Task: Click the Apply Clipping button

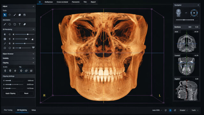Action: click(x=11, y=93)
